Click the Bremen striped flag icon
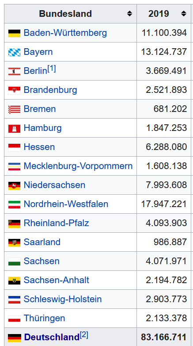The image size is (193, 346). coord(14,109)
